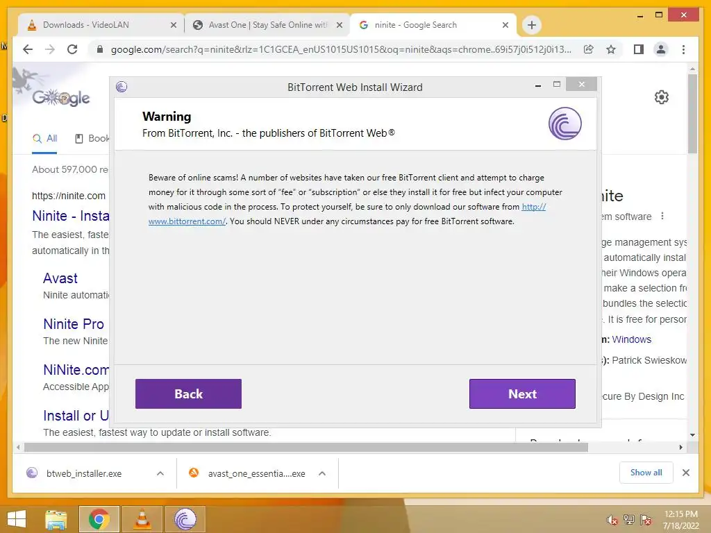711x533 pixels.
Task: Select the Books search tab
Action: [x=92, y=138]
